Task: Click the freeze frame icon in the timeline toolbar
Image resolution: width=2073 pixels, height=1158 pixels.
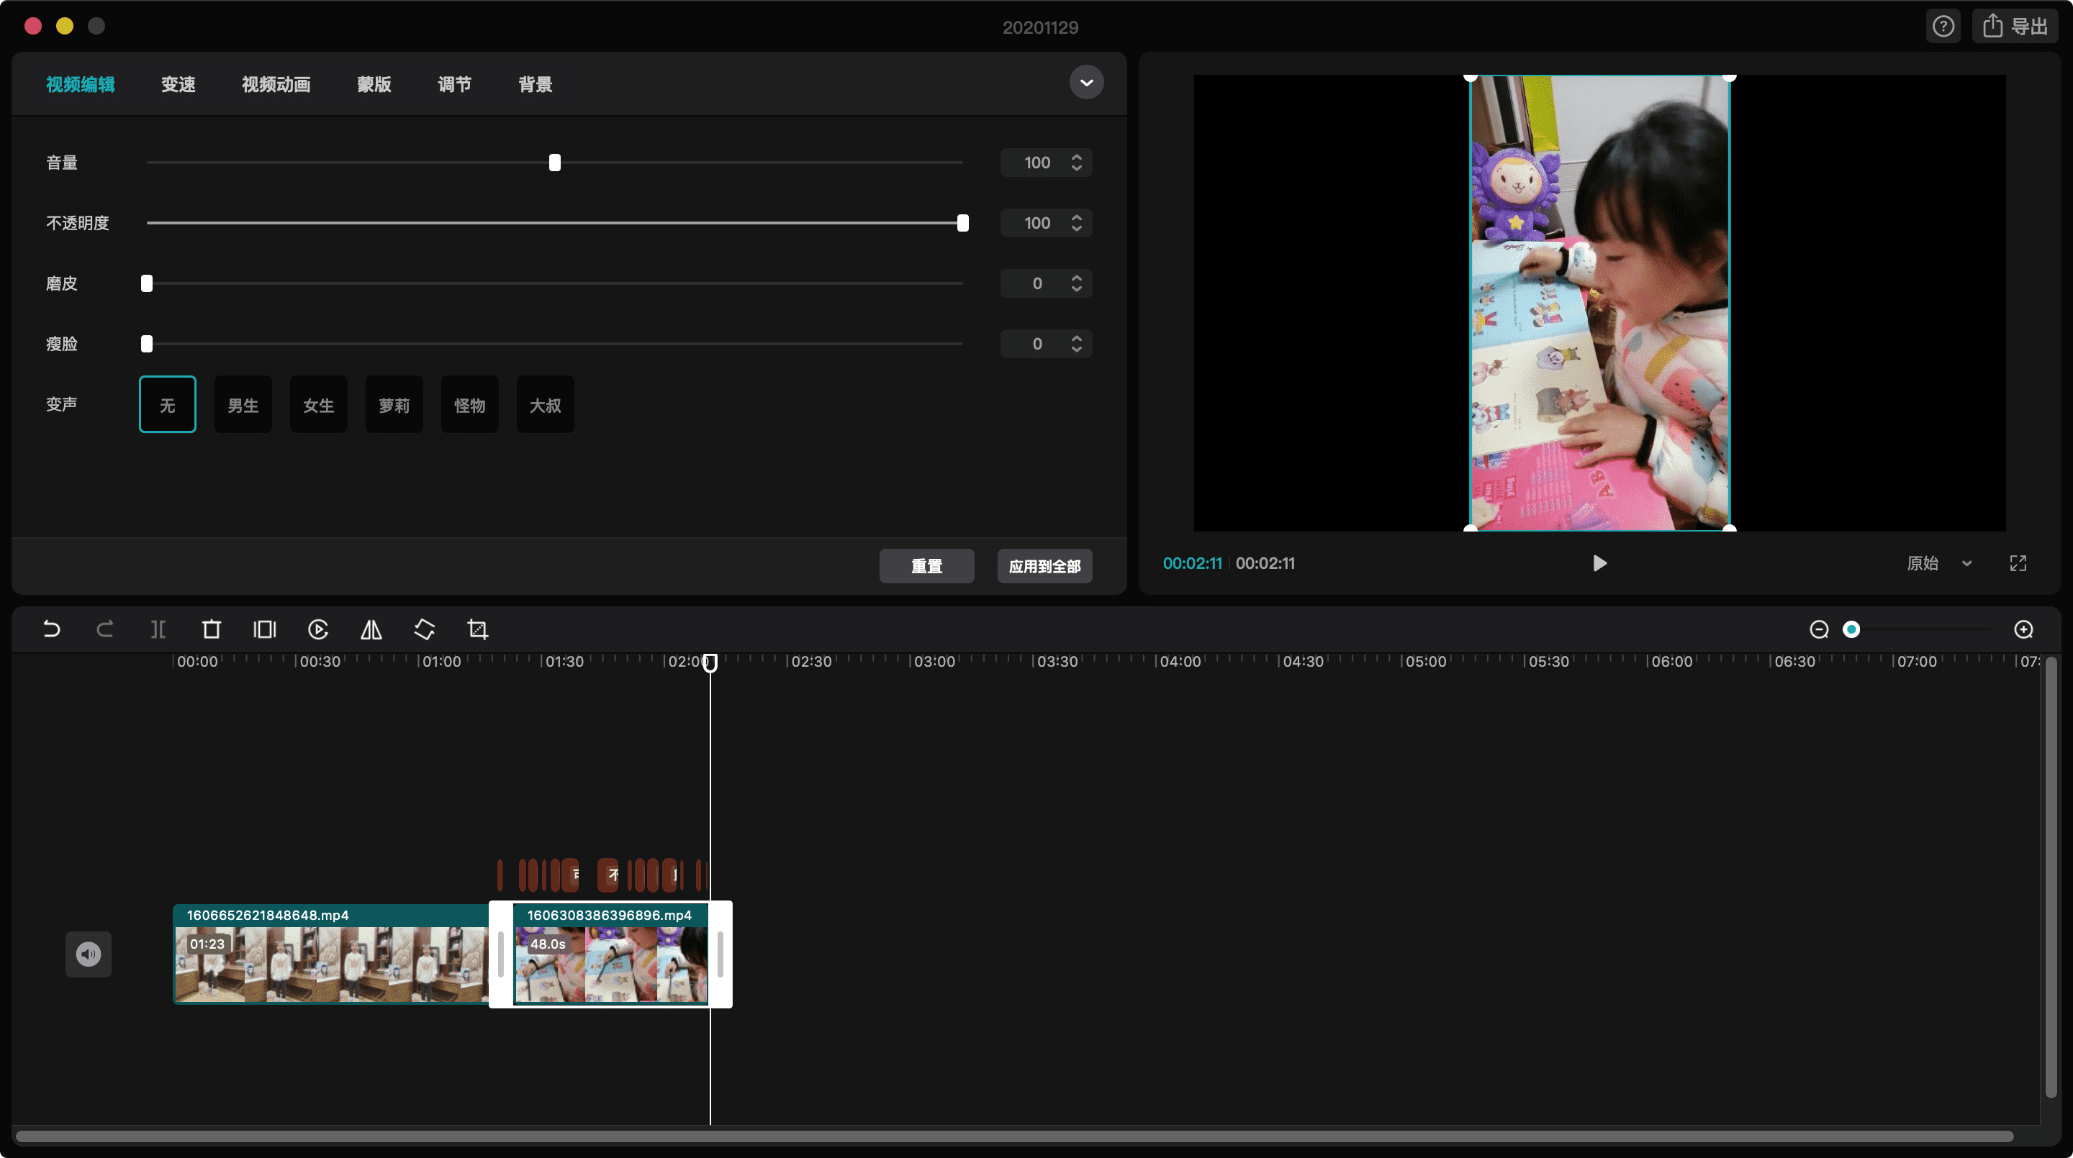Action: coord(265,629)
